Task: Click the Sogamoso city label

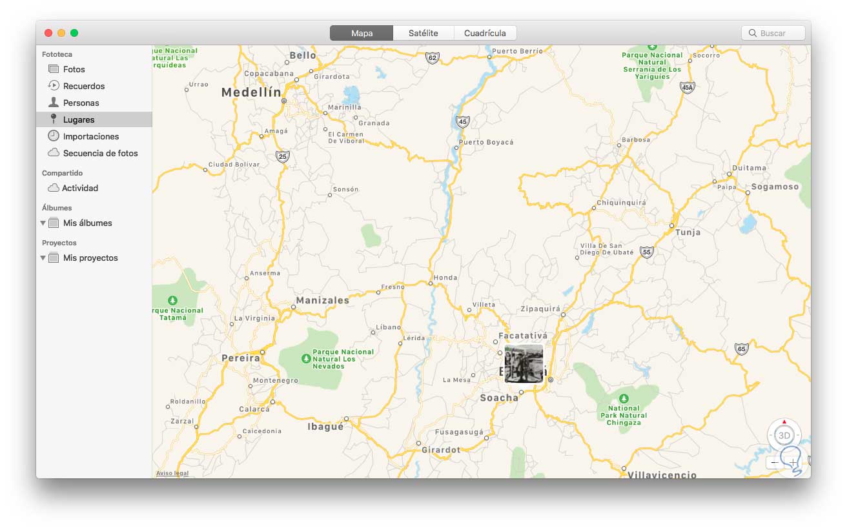Action: coord(775,187)
